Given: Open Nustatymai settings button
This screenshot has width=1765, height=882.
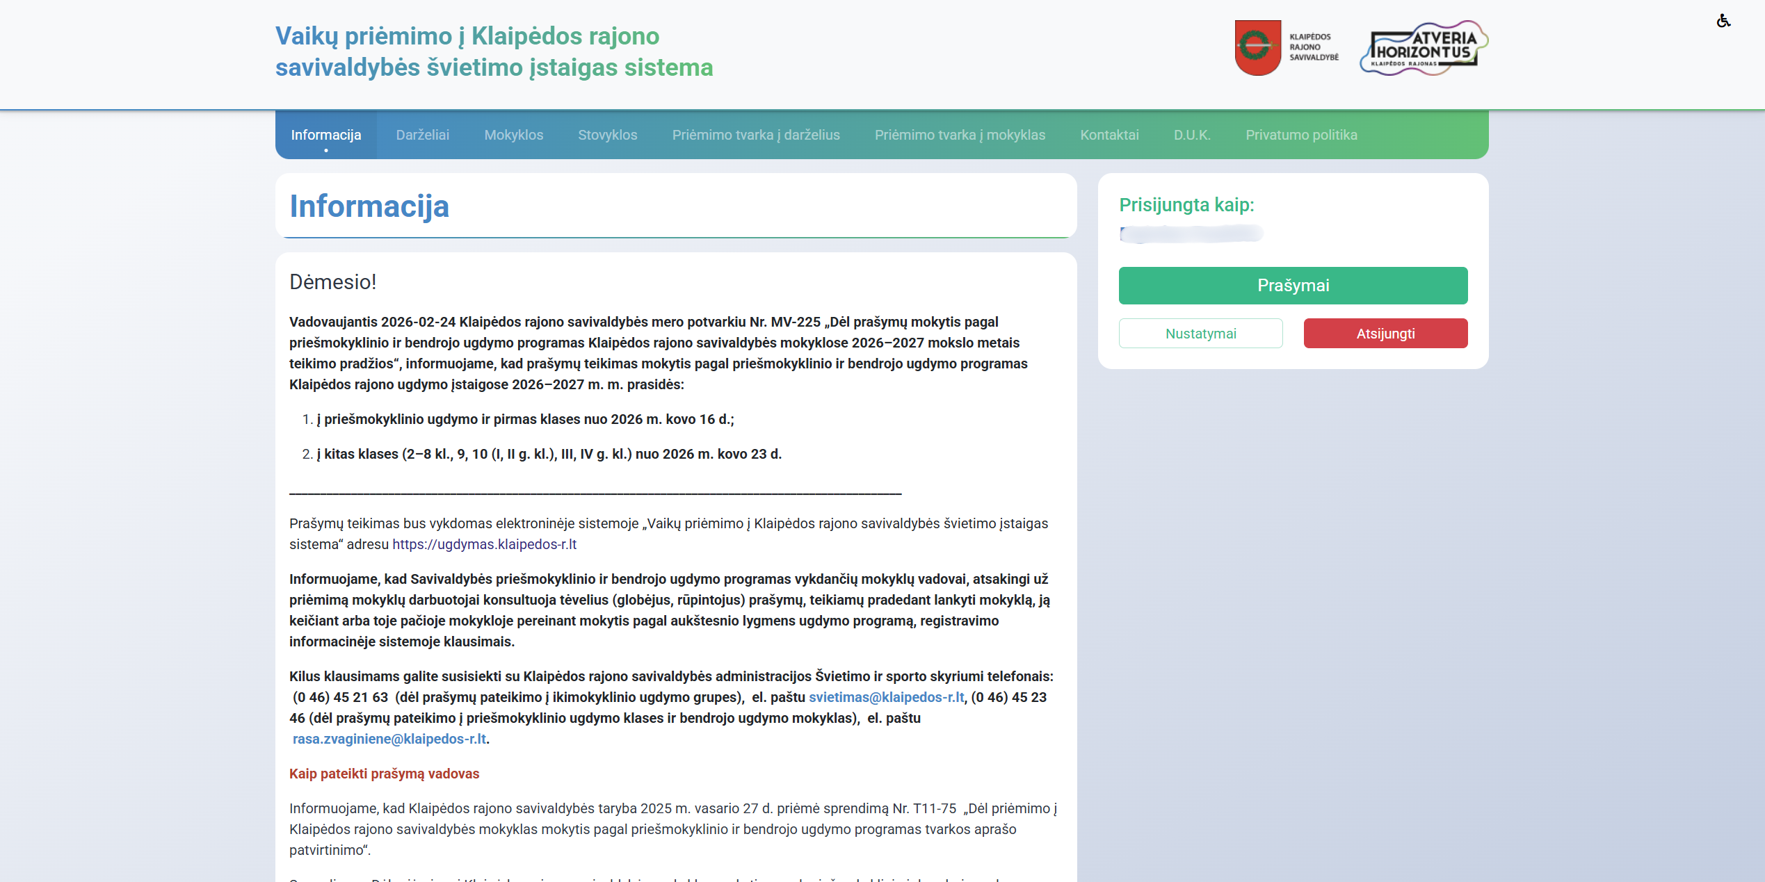Looking at the screenshot, I should [1201, 334].
